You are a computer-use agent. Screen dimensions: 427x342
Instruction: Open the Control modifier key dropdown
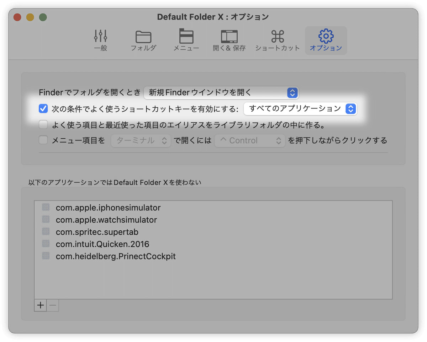[250, 140]
